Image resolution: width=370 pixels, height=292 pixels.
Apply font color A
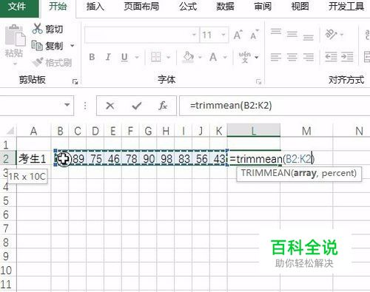click(213, 57)
